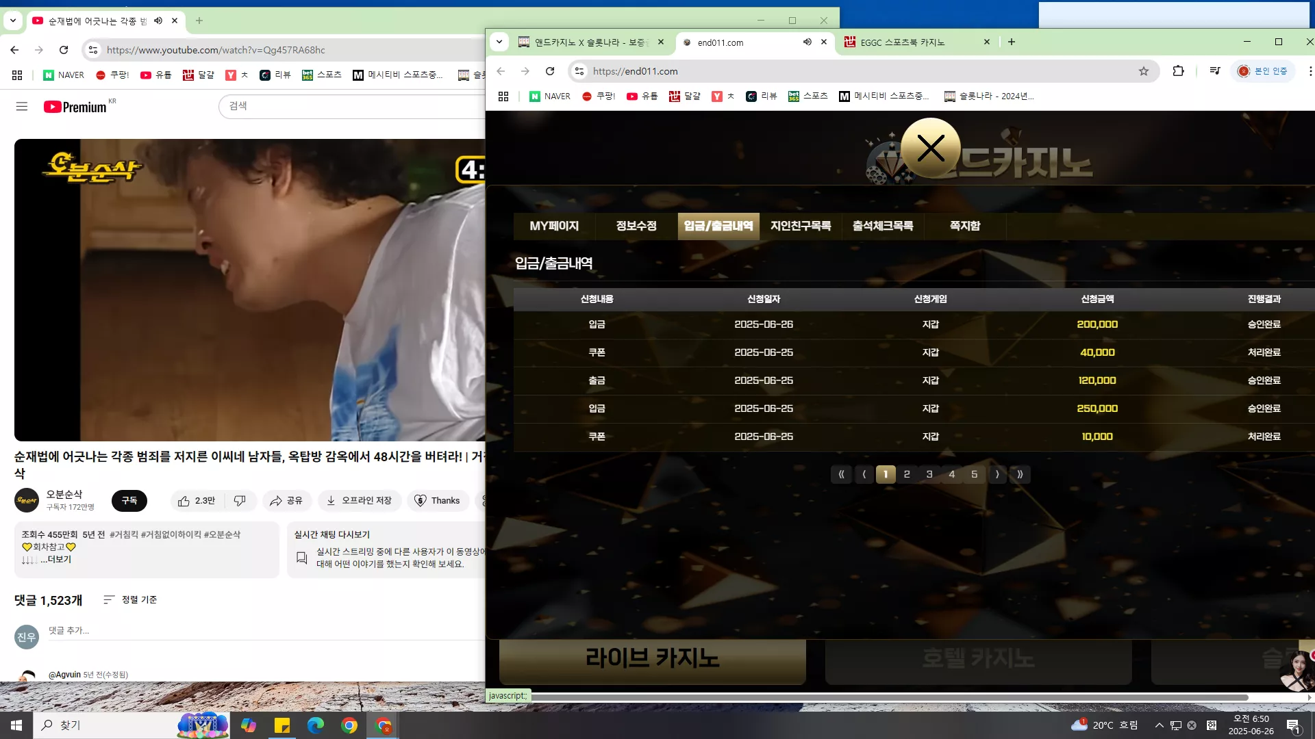Viewport: 1315px width, 739px height.
Task: Open the 오분순삭 channel avatar
Action: click(x=27, y=501)
